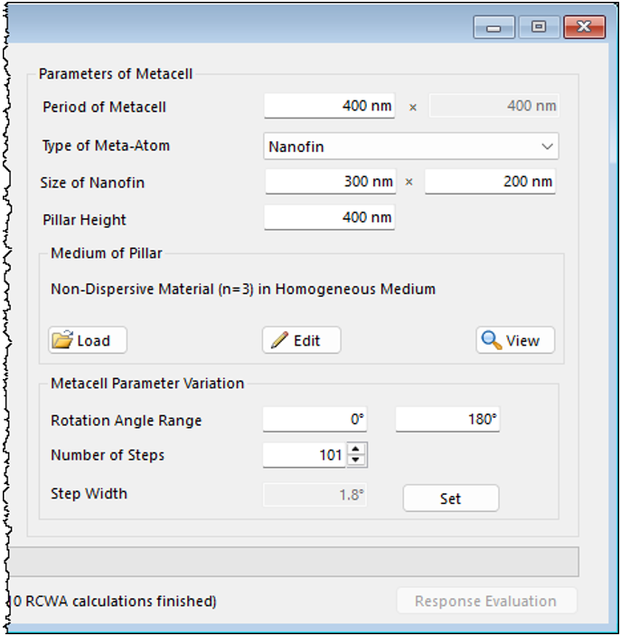
Task: Click the rotation angle start field 0°
Action: point(315,420)
